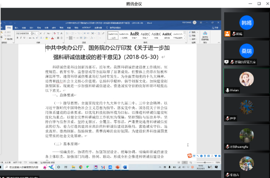Switch to the ACROBAT ribbon tab
270x178 pixels.
click(87, 27)
